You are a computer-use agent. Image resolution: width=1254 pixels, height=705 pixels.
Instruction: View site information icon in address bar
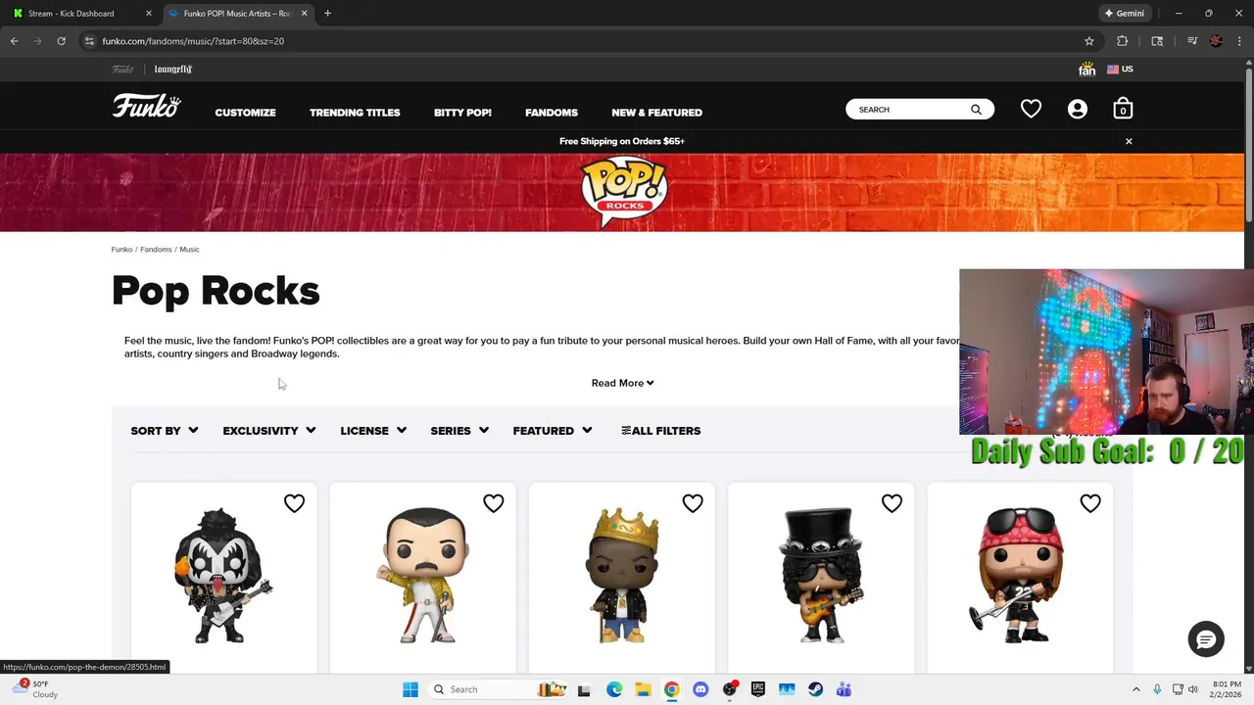(x=89, y=41)
